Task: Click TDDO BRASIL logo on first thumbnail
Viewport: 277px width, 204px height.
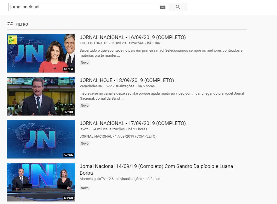Action: [12, 40]
